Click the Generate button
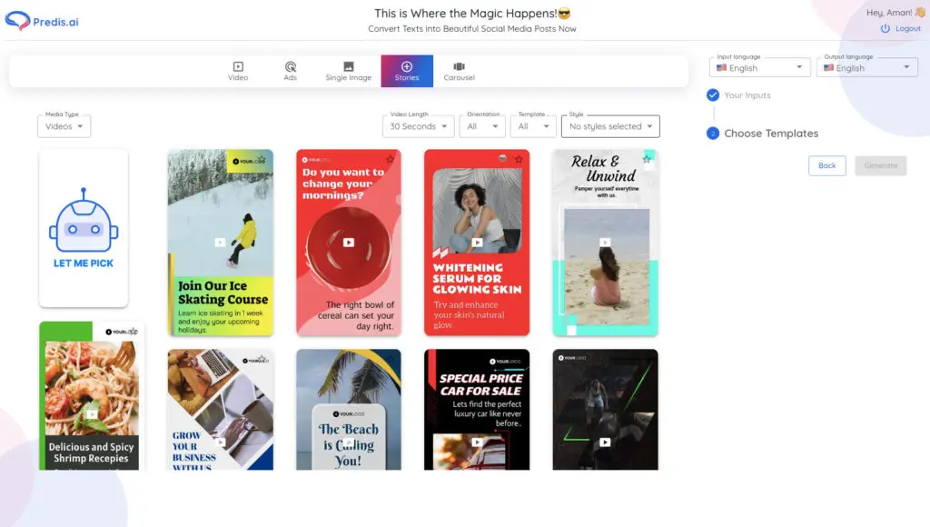Screen dimensions: 930x527 pos(881,165)
